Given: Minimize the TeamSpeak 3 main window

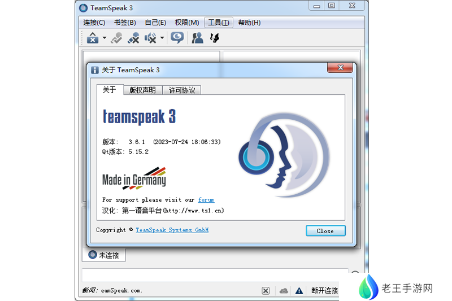Looking at the screenshot, I should [x=316, y=6].
